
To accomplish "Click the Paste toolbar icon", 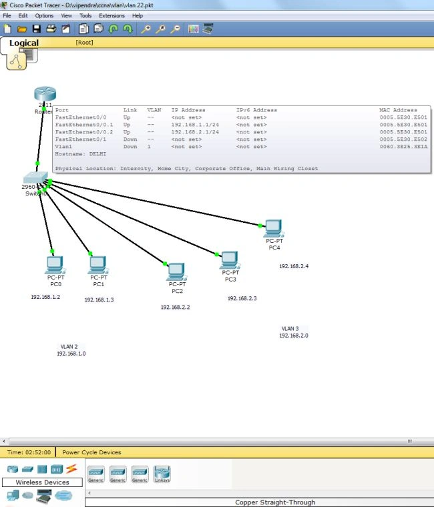I will 98,29.
